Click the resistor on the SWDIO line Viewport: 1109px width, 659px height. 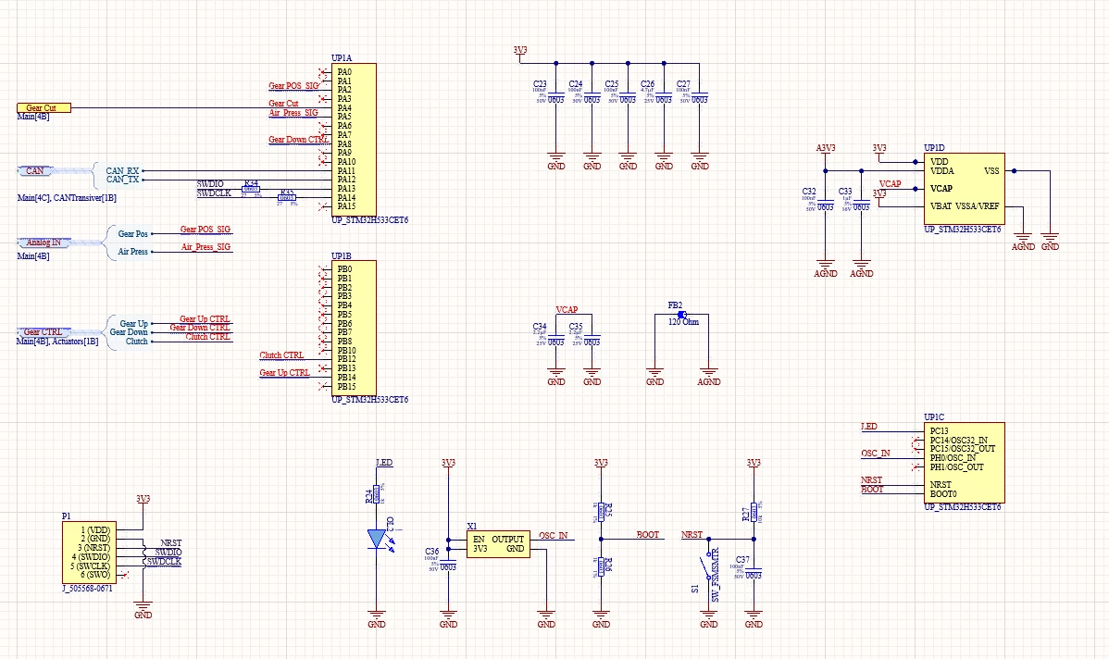pos(251,189)
